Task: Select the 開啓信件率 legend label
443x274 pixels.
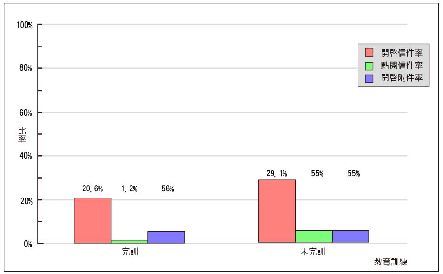Action: pos(402,53)
